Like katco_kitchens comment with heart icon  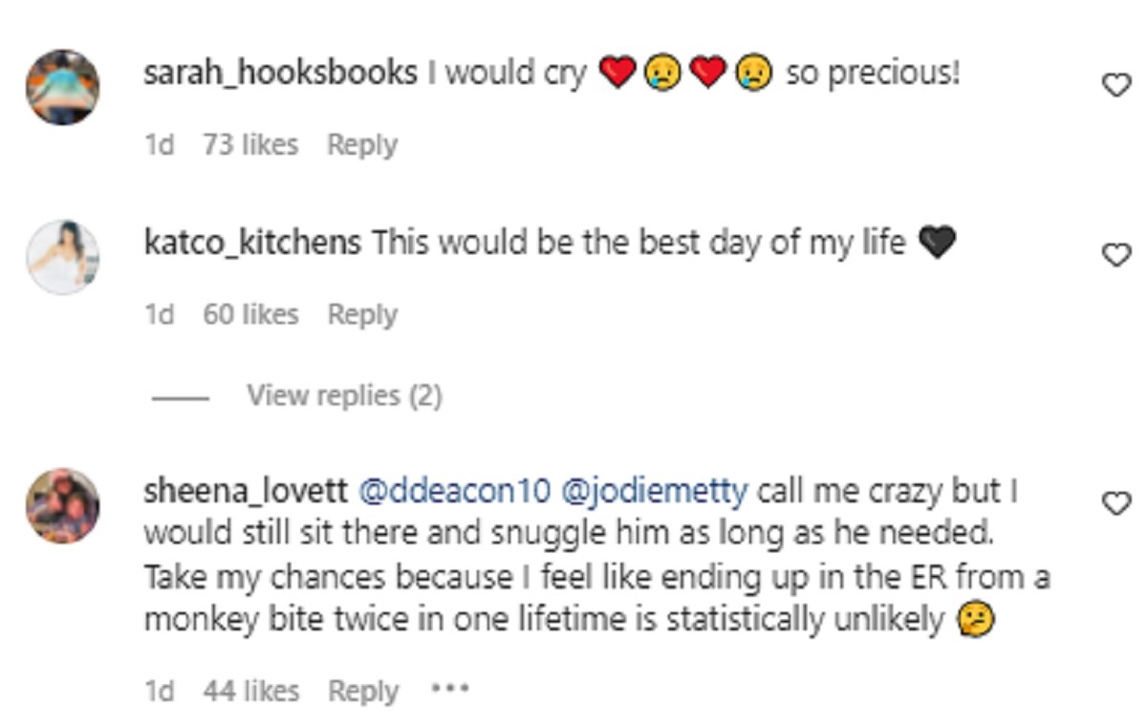(1115, 255)
